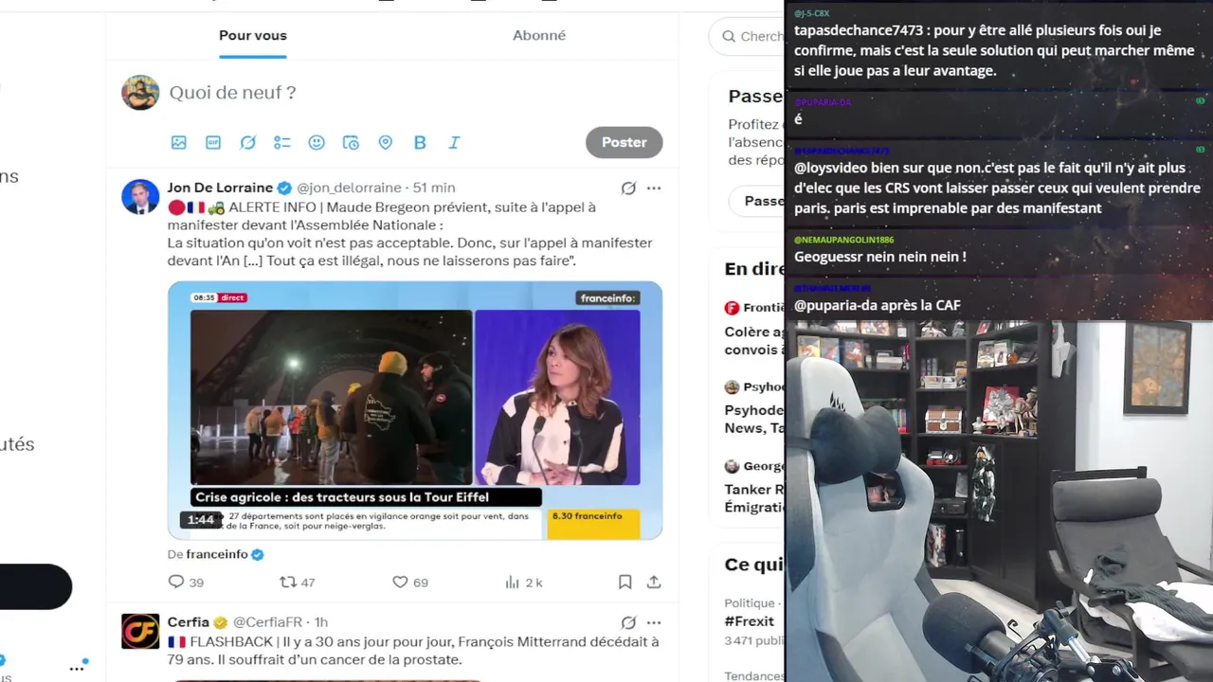Viewport: 1213px width, 682px height.
Task: Open Jon De Lorraine's profile picture
Action: tap(140, 196)
